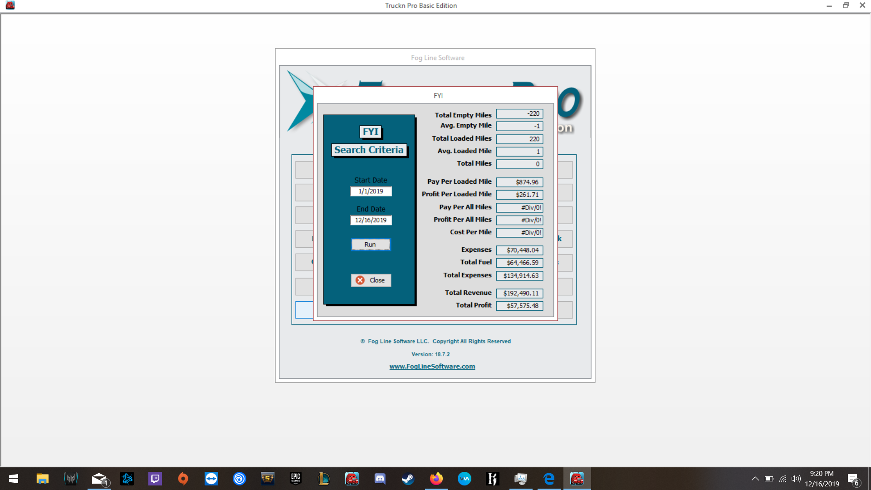Restore down the Truckn Pro window
This screenshot has width=871, height=490.
[846, 5]
